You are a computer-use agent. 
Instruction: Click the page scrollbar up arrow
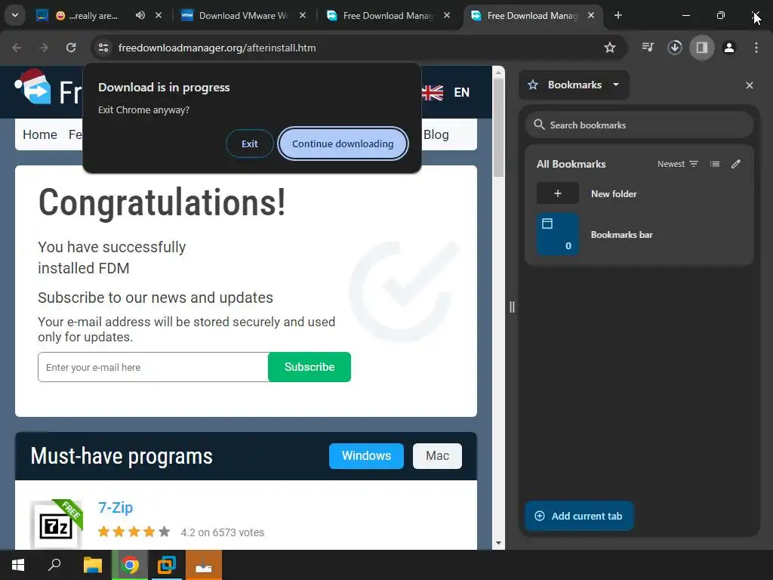[498, 72]
